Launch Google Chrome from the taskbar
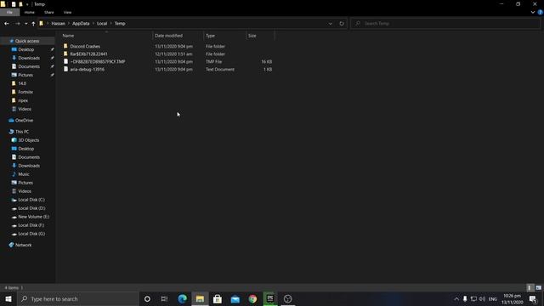Viewport: 544px width, 306px height. click(x=252, y=298)
